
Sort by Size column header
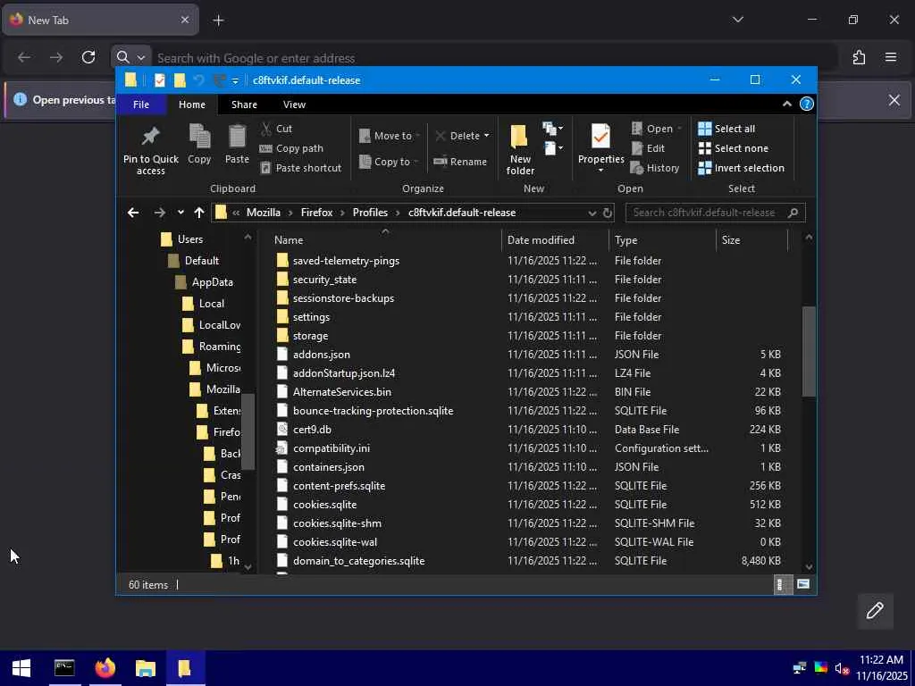751,240
